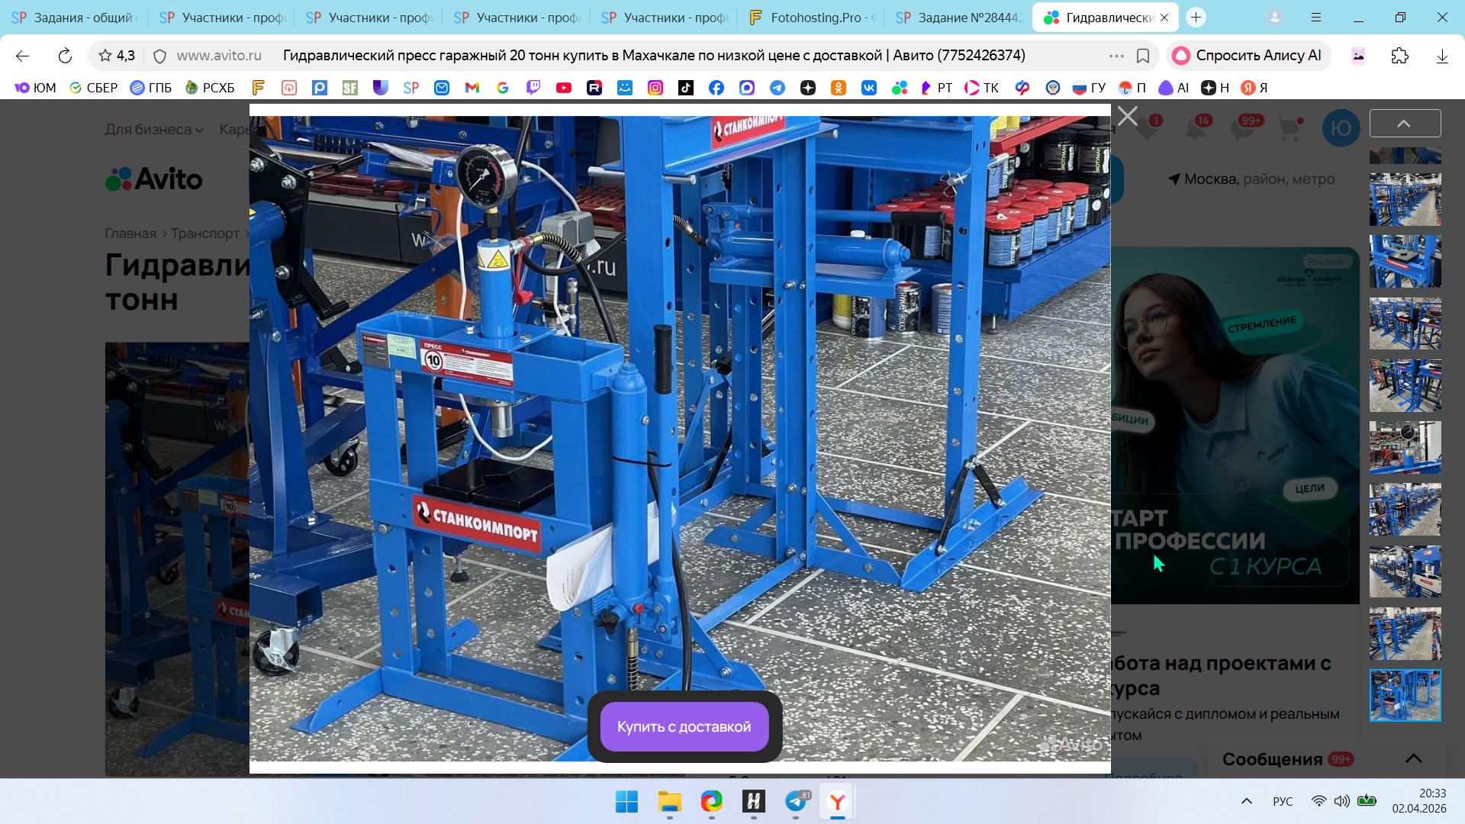The image size is (1465, 824).
Task: Click the browser page reload icon
Action: (65, 56)
